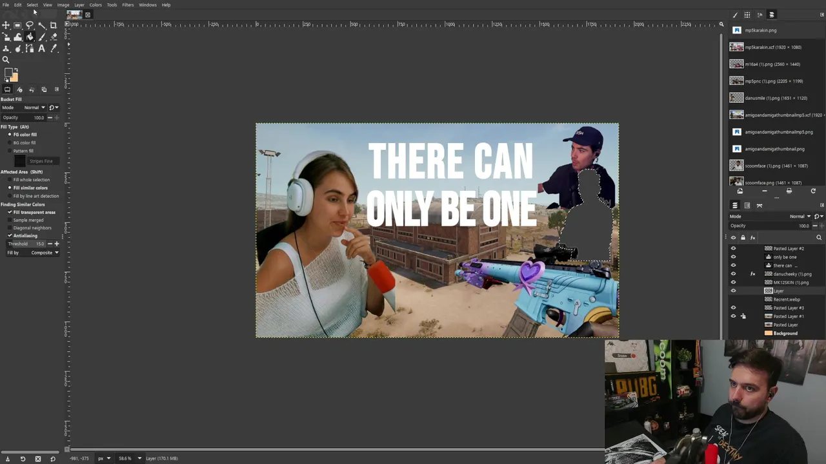Select the Warp Transform tool
This screenshot has height=464, width=826.
coord(17,37)
